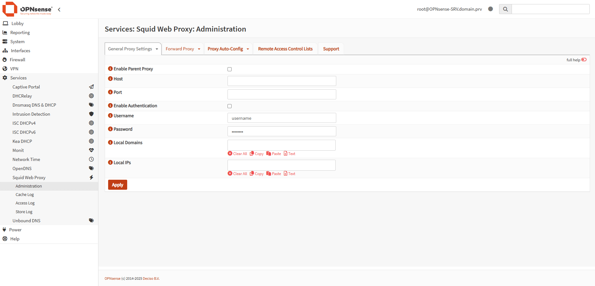This screenshot has width=595, height=286.
Task: Switch to the Support tab
Action: pyautogui.click(x=331, y=49)
